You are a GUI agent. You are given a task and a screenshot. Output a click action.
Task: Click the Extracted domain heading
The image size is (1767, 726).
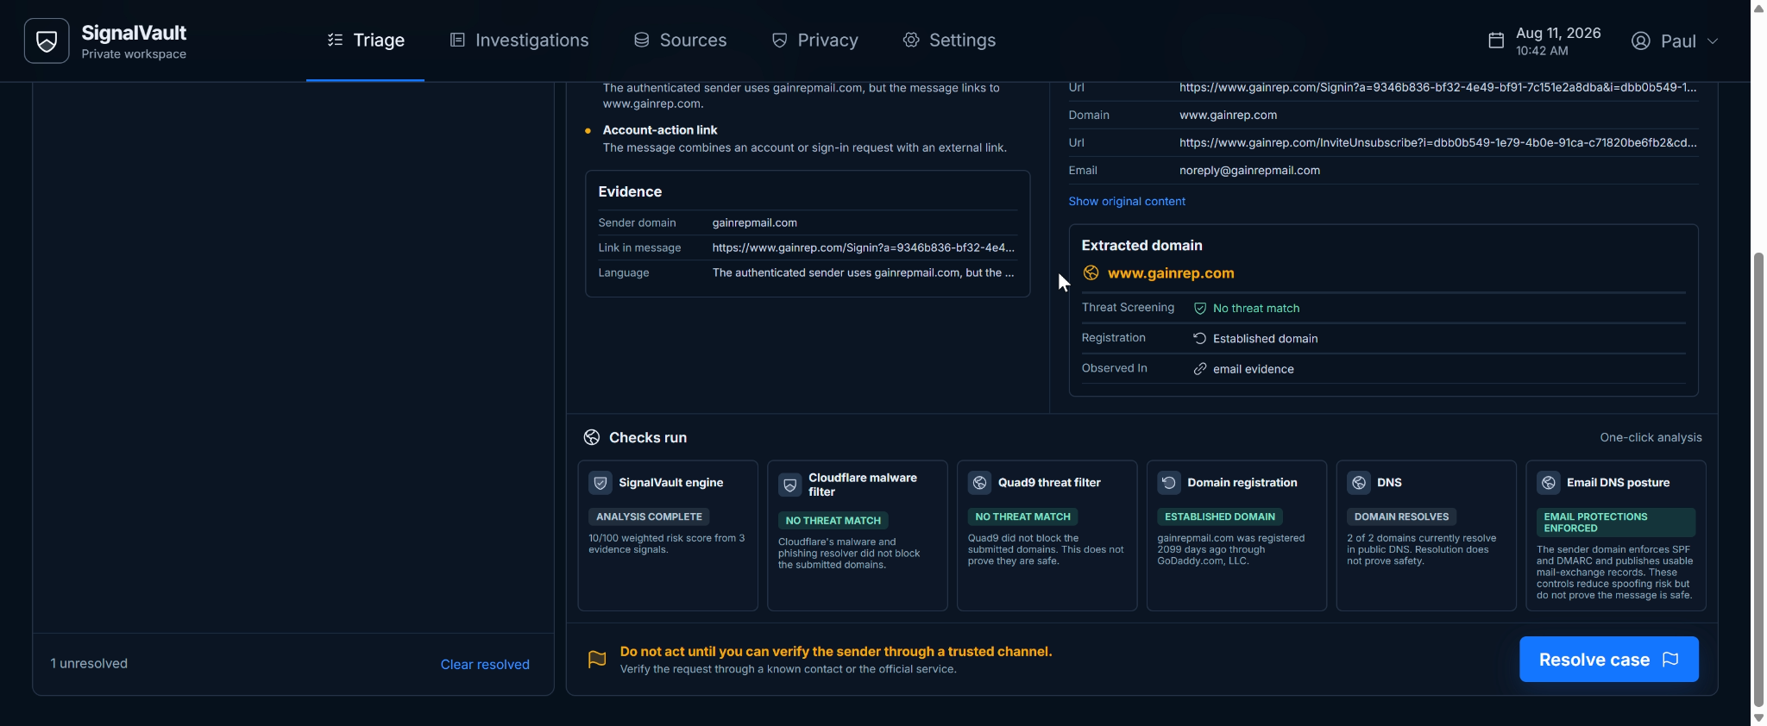1141,246
